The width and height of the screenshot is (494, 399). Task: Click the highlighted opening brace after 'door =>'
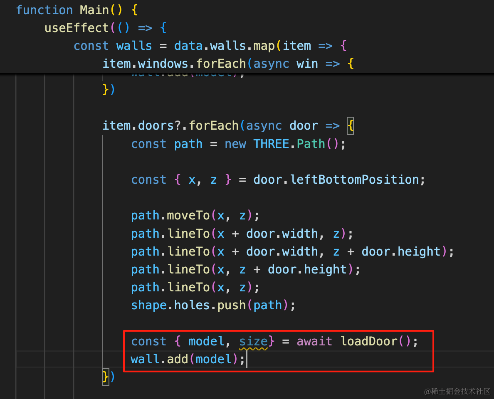pos(351,126)
